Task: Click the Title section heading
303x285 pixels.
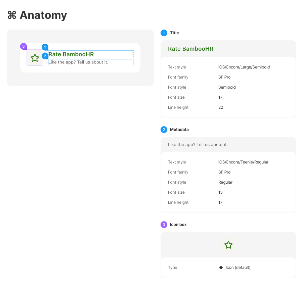Action: 174,33
